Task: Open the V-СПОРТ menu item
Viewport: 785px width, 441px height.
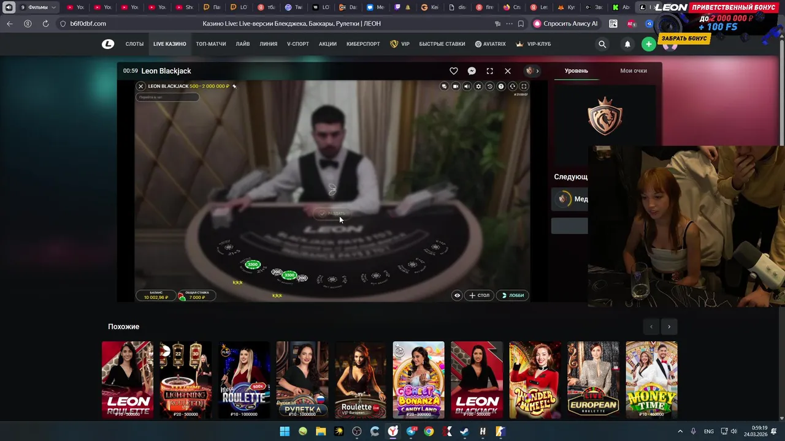Action: click(298, 44)
